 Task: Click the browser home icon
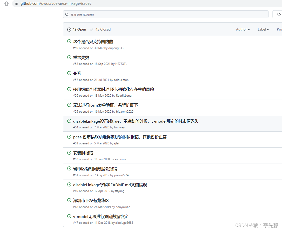(x=6, y=4)
